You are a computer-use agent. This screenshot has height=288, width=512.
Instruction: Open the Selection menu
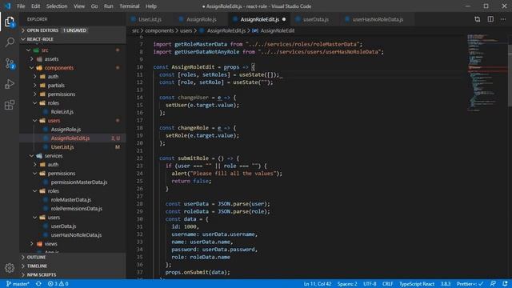[57, 6]
